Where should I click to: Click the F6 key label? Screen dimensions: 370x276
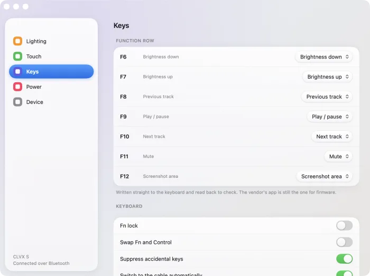coord(123,57)
